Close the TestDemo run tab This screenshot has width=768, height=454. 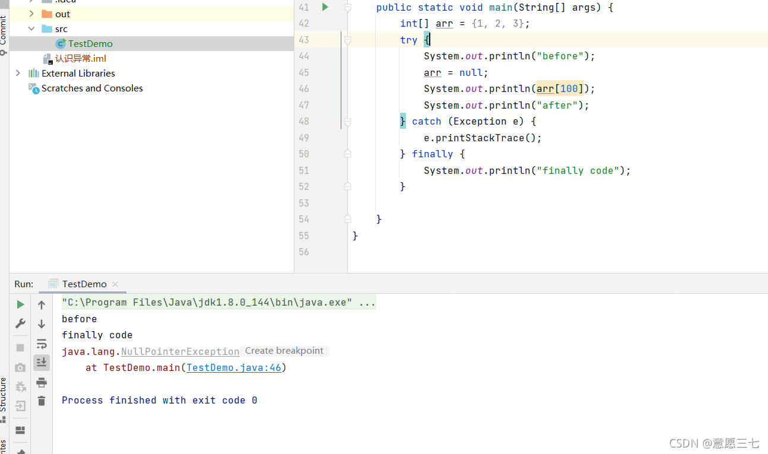[115, 284]
